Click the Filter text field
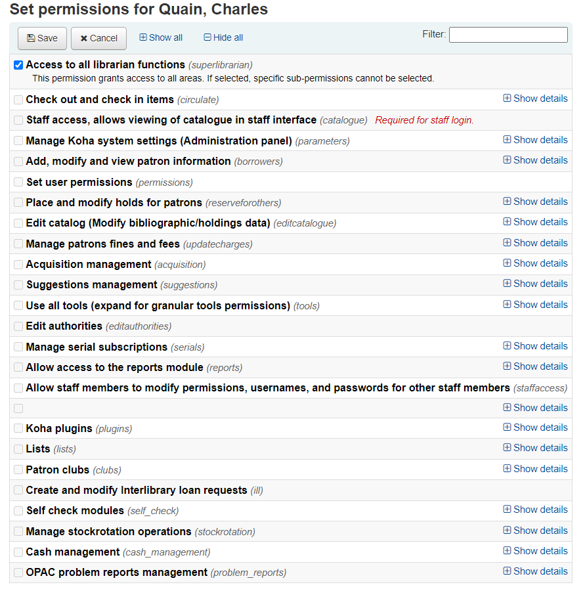583x591 pixels. (x=508, y=35)
